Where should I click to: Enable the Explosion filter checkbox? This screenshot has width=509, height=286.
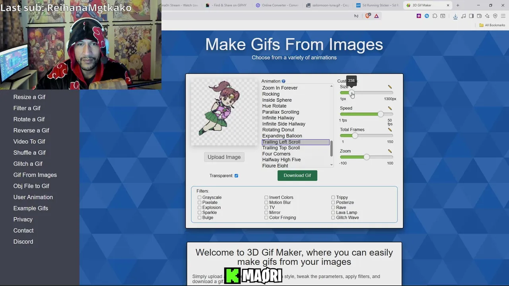(x=200, y=207)
